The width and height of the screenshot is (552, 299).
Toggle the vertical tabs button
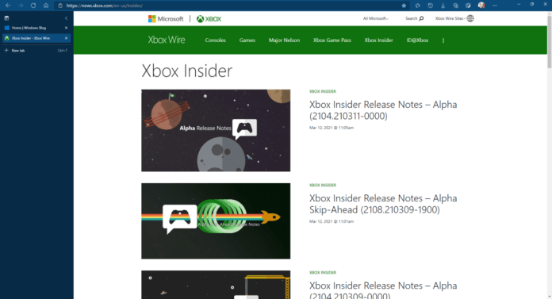[x=6, y=18]
